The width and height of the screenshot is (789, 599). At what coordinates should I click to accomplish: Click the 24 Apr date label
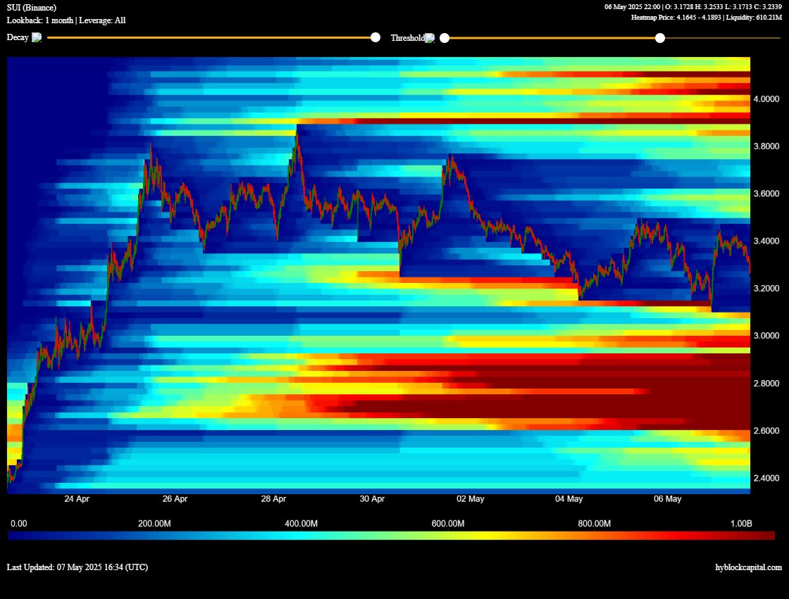click(77, 498)
